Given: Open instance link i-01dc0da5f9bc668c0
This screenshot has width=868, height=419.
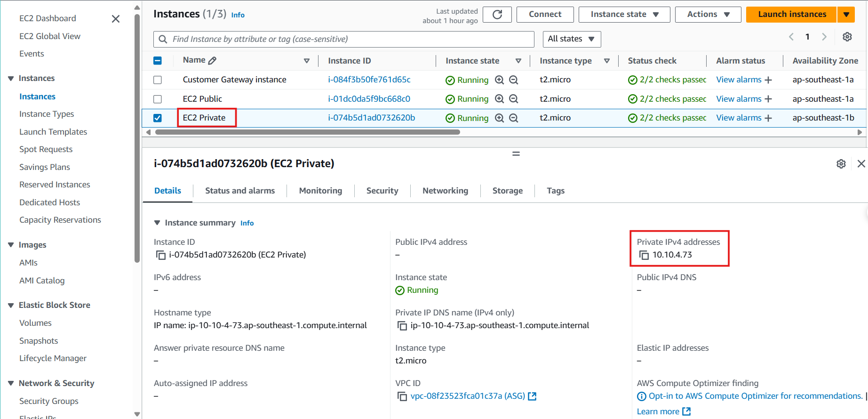Looking at the screenshot, I should pyautogui.click(x=369, y=99).
